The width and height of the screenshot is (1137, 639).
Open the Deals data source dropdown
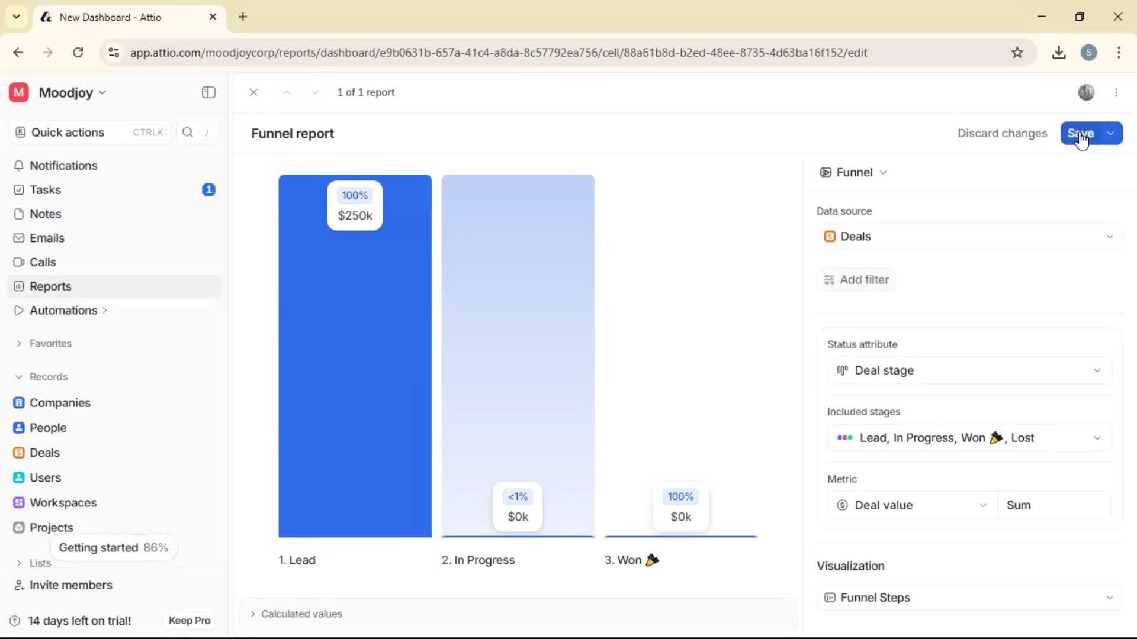(1110, 236)
